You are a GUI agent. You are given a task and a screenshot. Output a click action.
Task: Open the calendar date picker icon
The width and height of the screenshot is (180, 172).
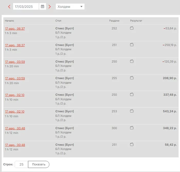[x=42, y=7]
